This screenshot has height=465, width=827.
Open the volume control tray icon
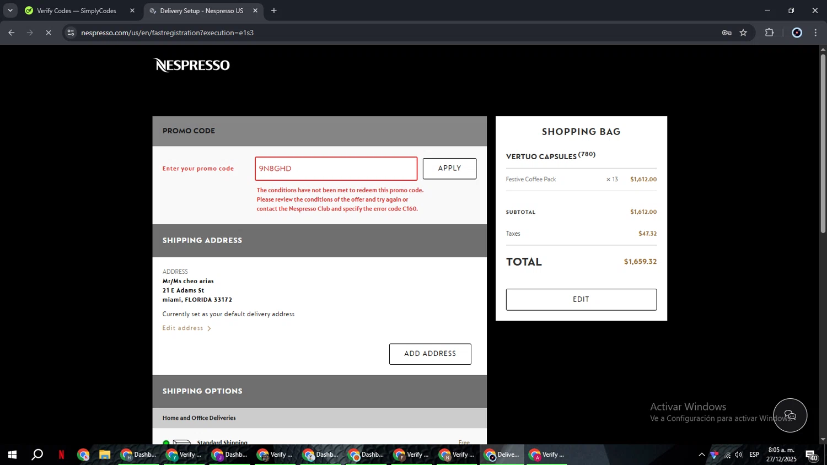click(x=739, y=455)
